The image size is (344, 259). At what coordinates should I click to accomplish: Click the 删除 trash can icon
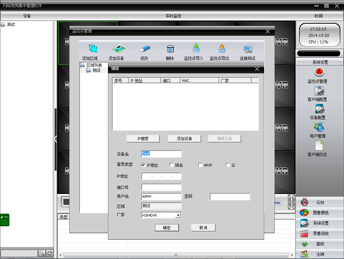point(170,49)
